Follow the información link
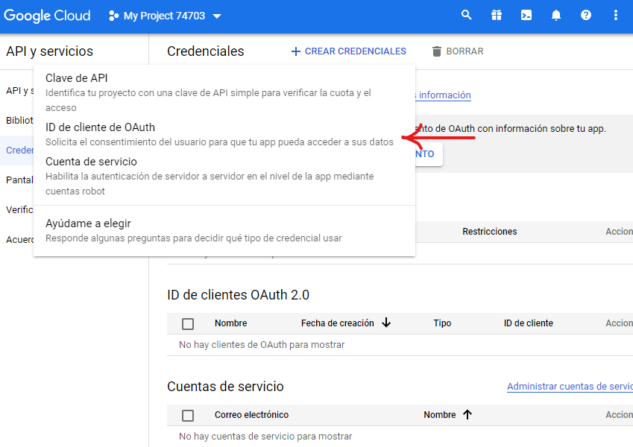Image resolution: width=633 pixels, height=447 pixels. [444, 95]
